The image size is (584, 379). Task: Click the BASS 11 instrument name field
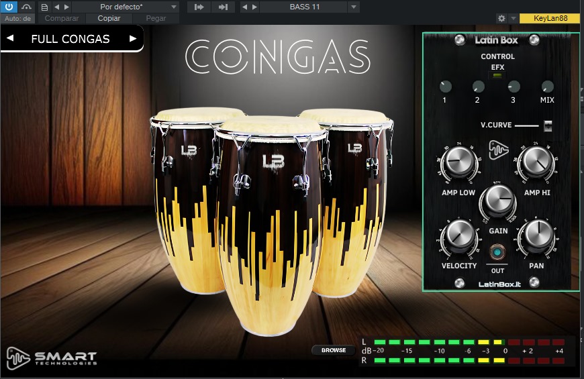pos(304,7)
